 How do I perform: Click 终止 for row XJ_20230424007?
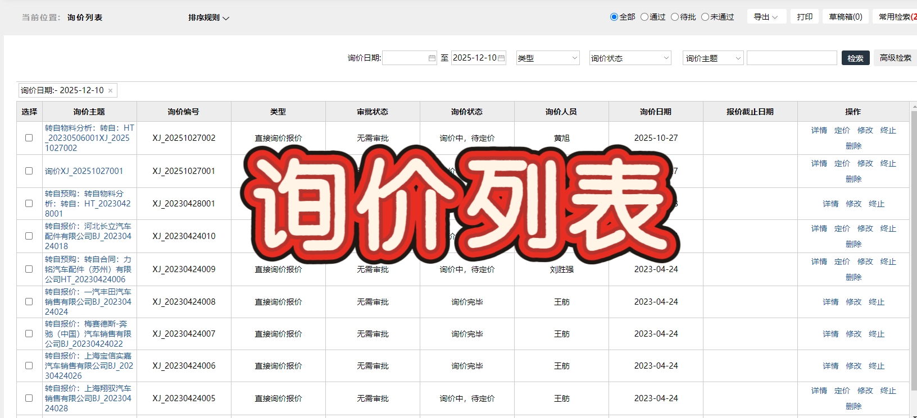pos(877,334)
